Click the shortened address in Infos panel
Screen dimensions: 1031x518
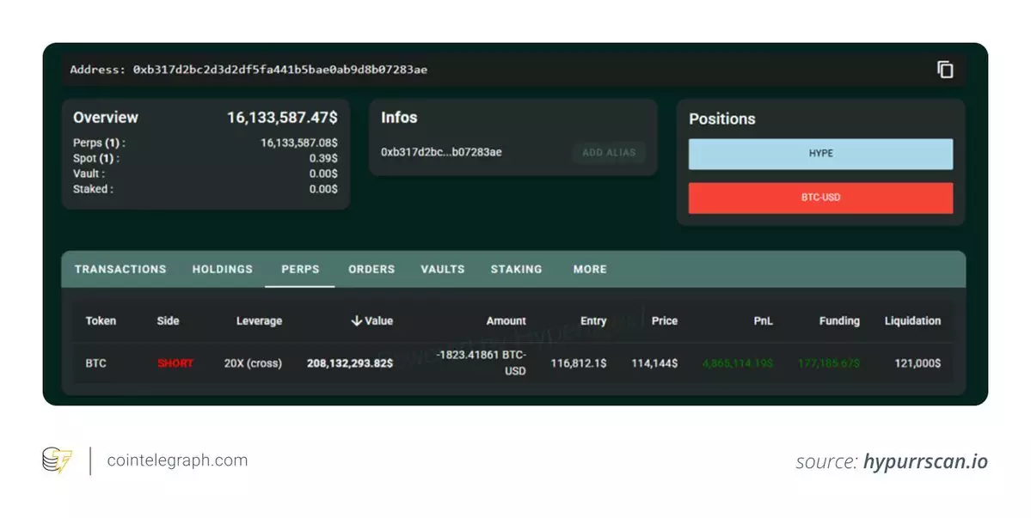coord(441,152)
